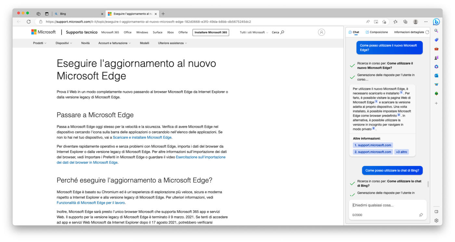Click the Installare Microsoft 365 button
Image resolution: width=455 pixels, height=242 pixels.
click(x=211, y=32)
